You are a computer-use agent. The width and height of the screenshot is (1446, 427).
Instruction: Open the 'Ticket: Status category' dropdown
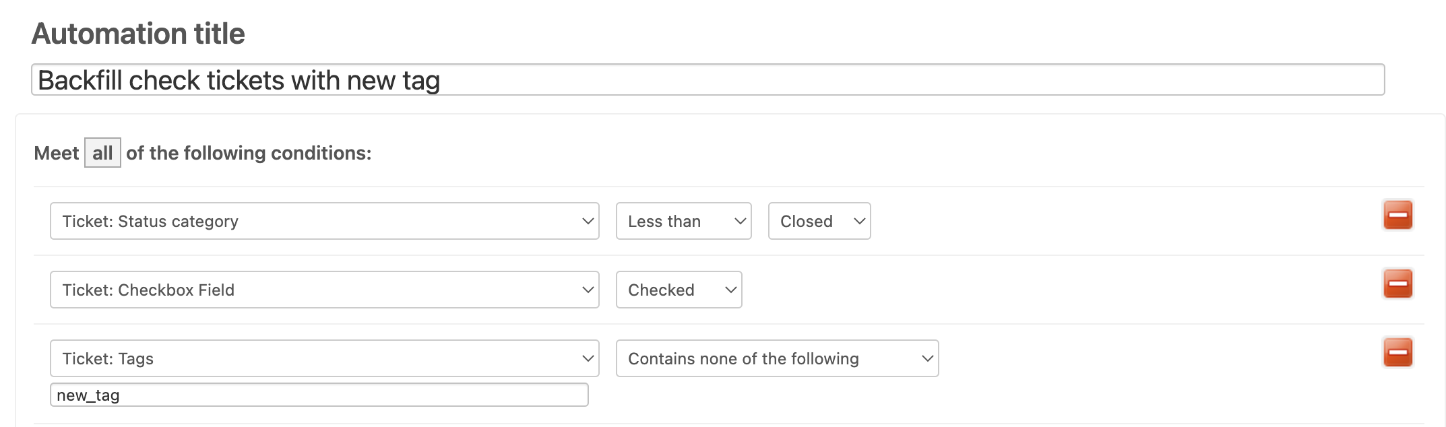[324, 221]
